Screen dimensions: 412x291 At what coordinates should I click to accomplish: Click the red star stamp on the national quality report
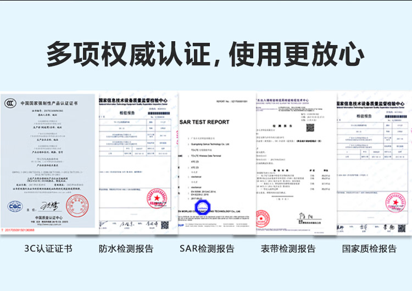point(395,203)
